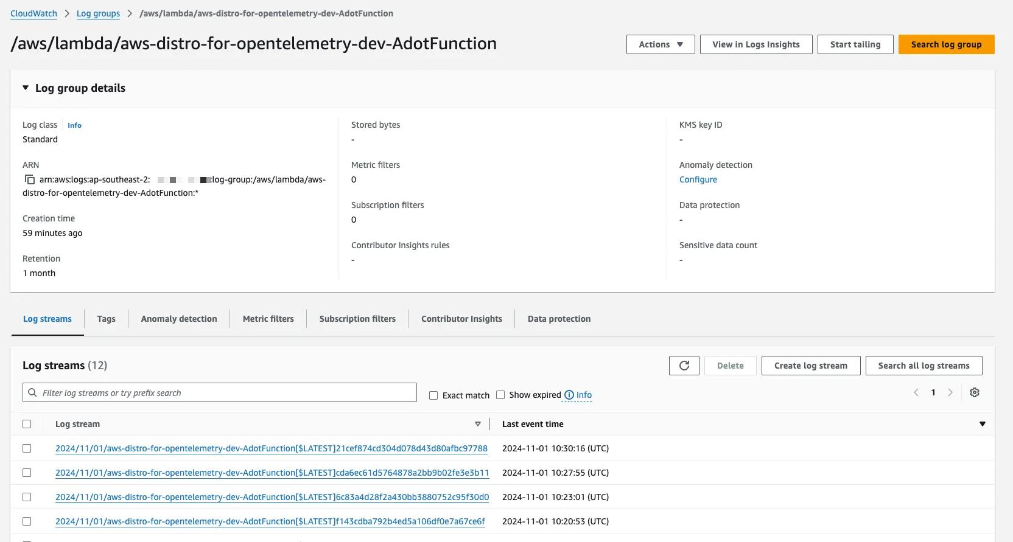Click the Search log group button
Viewport: 1013px width, 542px height.
click(946, 44)
